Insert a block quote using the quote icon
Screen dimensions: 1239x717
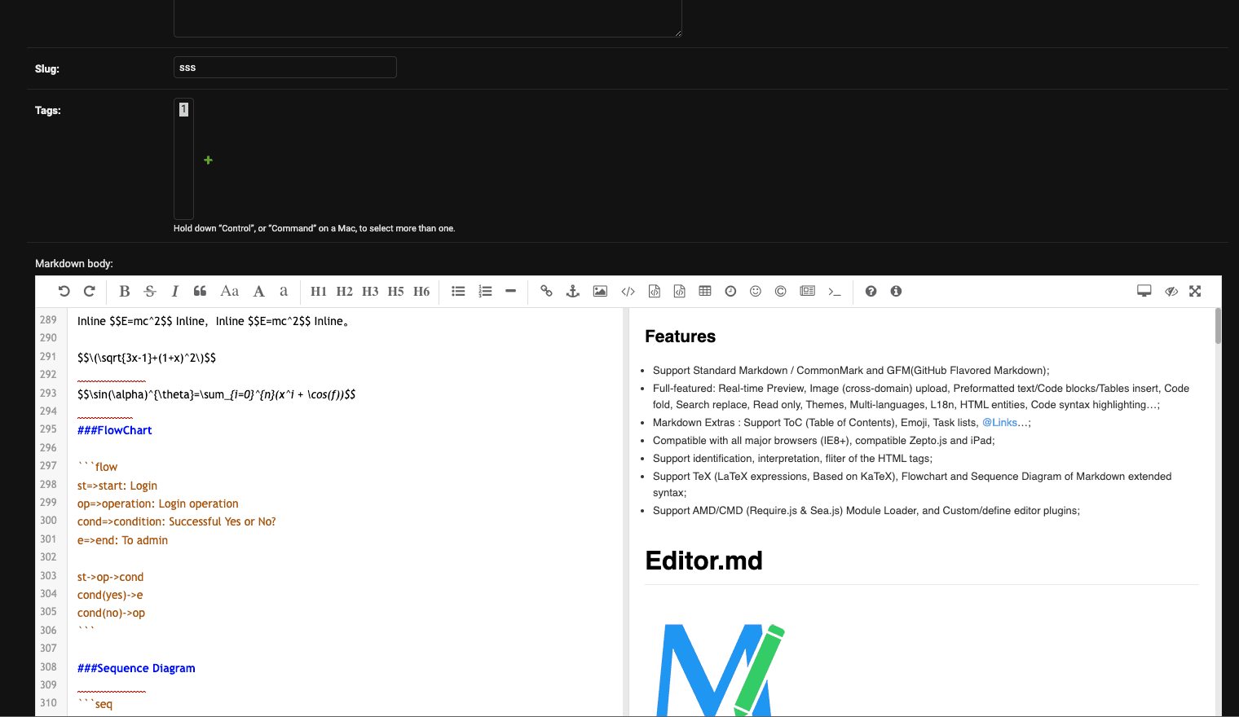200,292
